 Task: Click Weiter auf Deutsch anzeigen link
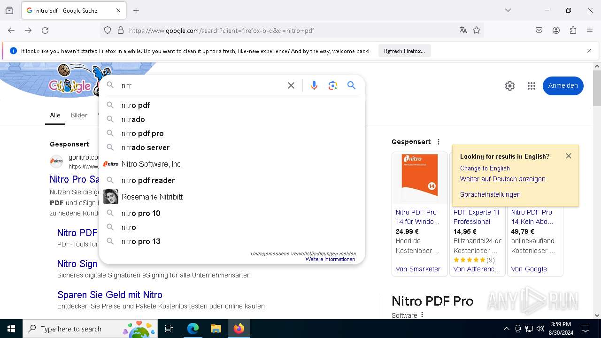point(502,179)
